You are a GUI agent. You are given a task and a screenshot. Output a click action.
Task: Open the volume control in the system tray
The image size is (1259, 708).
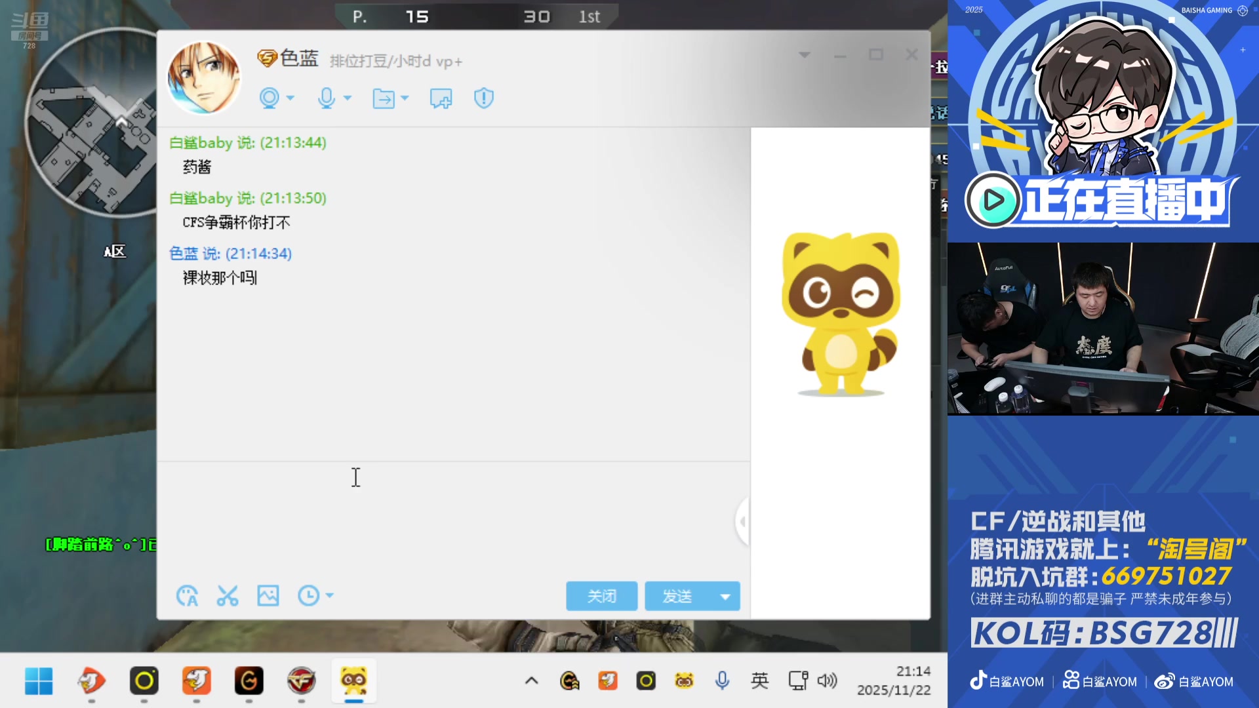pyautogui.click(x=828, y=680)
